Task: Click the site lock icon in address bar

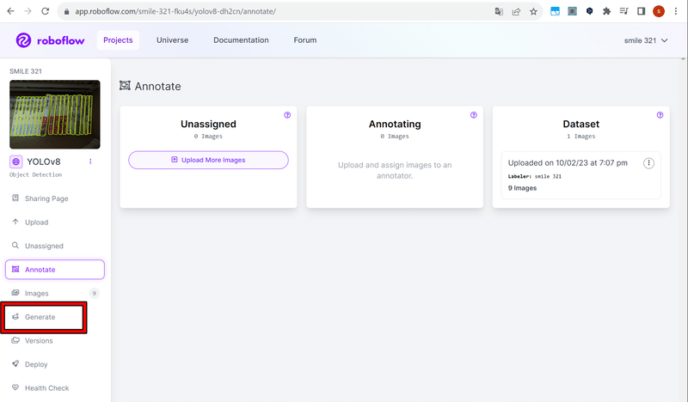Action: tap(67, 11)
